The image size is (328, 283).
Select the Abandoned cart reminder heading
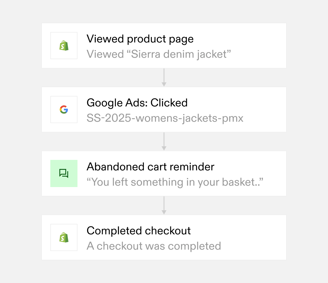click(150, 167)
